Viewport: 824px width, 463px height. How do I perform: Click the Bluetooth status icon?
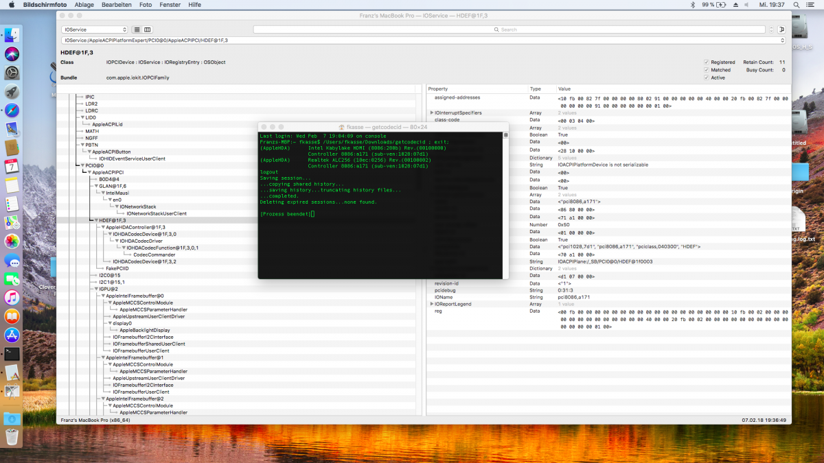coord(691,5)
